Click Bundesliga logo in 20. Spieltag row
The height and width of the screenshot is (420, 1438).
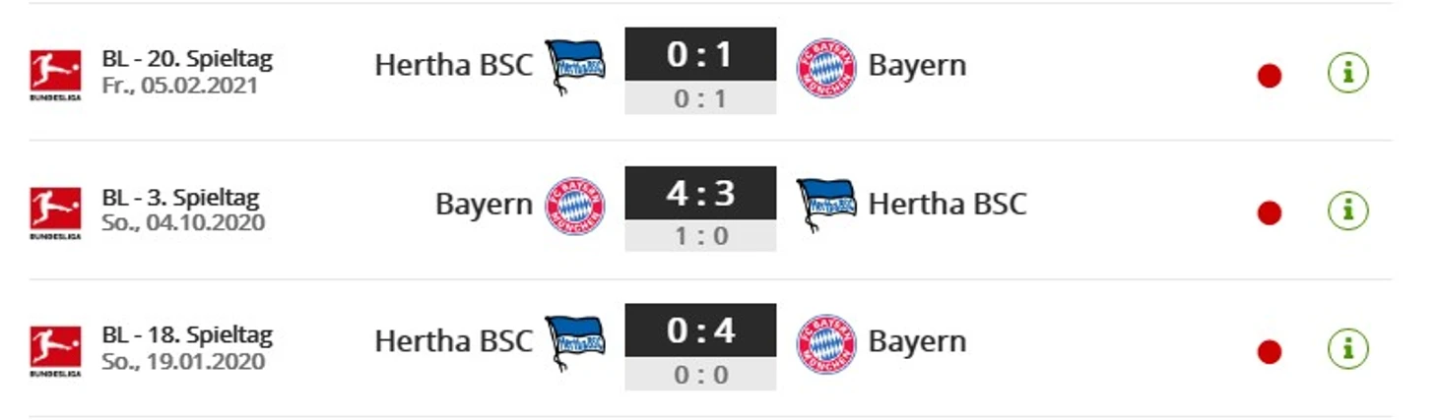55,75
